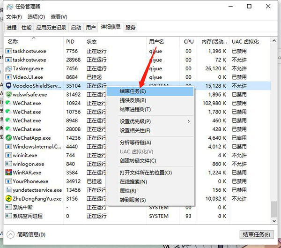The width and height of the screenshot is (281, 248).
Task: Select the CPU value 93
Action: click(188, 216)
